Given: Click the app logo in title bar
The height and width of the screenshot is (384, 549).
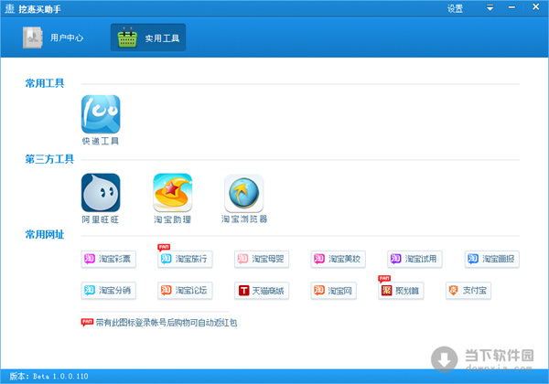Looking at the screenshot, I should [x=9, y=8].
